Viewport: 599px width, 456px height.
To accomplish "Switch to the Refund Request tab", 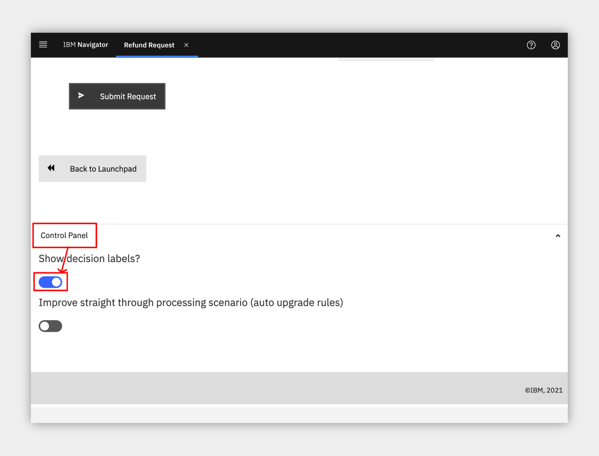I will pyautogui.click(x=149, y=45).
